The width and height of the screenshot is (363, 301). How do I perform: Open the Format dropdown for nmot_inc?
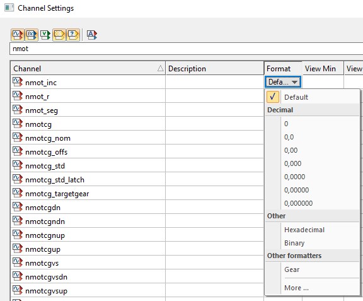coord(283,82)
